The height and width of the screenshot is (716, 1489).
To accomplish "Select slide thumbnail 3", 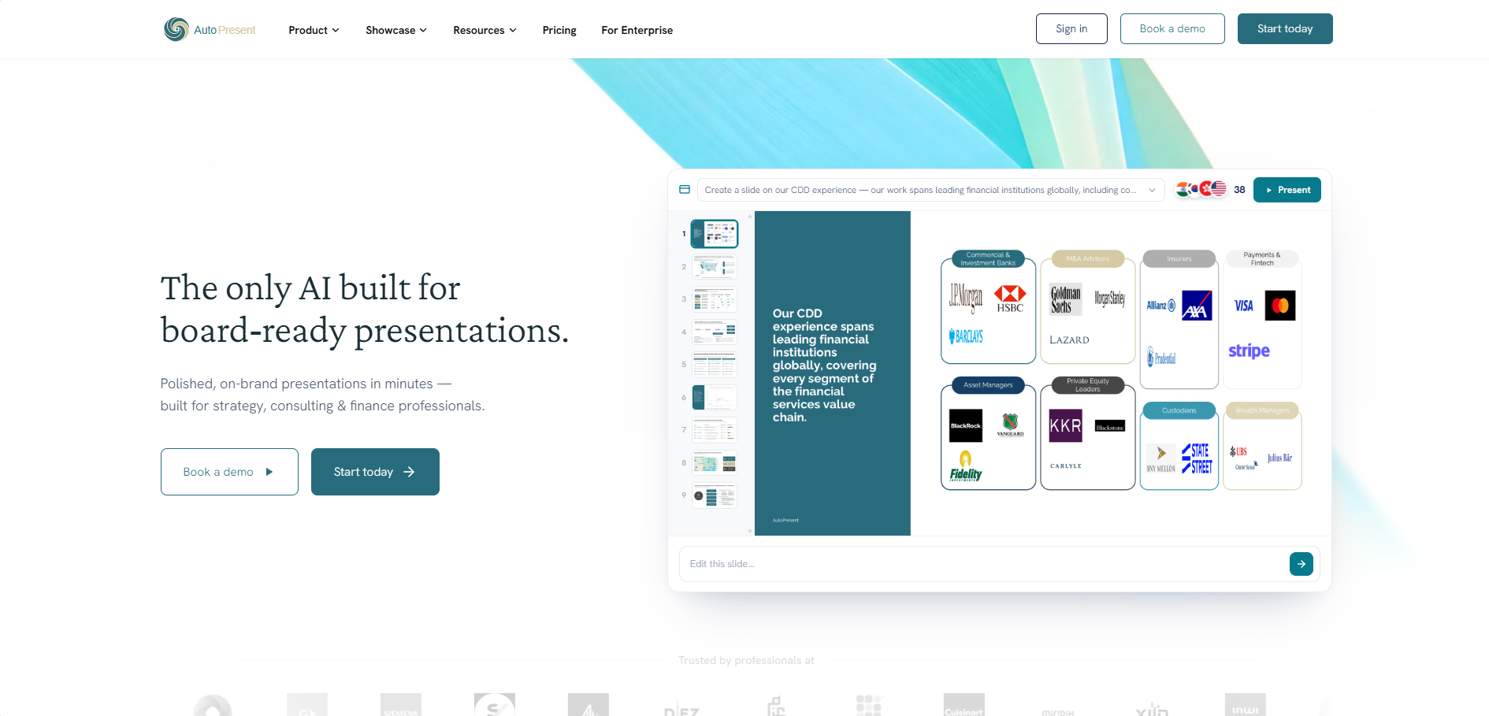I will coord(715,299).
